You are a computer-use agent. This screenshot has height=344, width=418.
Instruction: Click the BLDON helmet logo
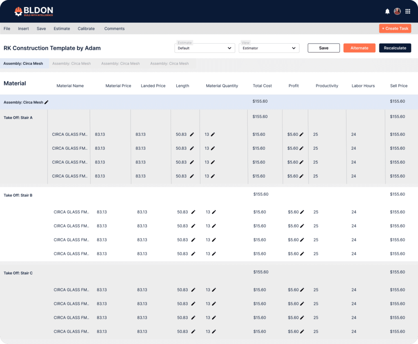(x=18, y=11)
